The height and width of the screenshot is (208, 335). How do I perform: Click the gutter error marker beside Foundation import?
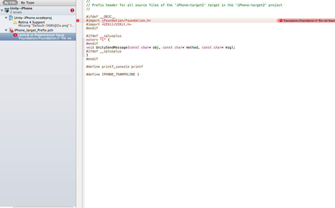point(78,20)
